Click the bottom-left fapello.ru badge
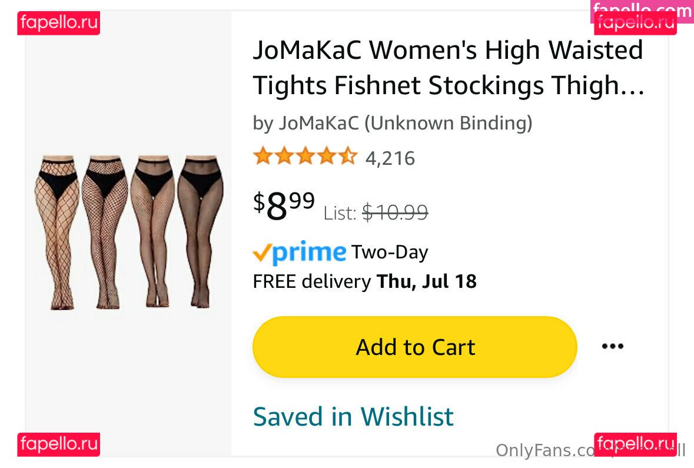This screenshot has width=694, height=468. pyautogui.click(x=58, y=444)
